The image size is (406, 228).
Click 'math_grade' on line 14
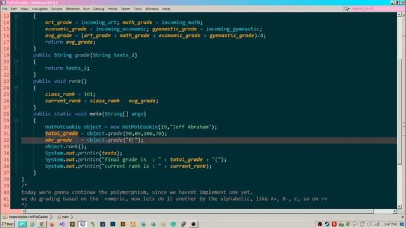point(137,23)
